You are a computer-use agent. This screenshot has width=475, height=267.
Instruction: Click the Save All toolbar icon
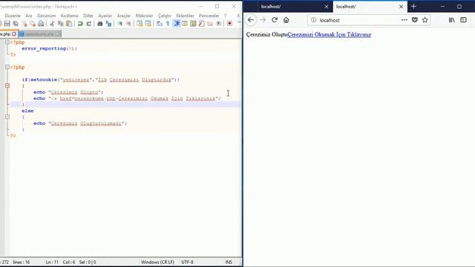click(16, 24)
